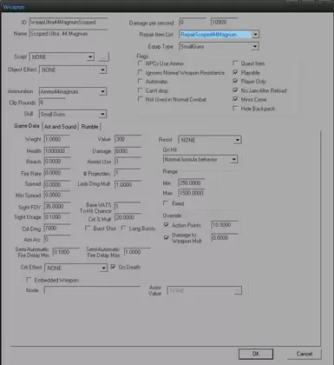Viewport: 334px width, 365px height.
Task: Click the Damage to Weapon Mult value field
Action: click(225, 237)
